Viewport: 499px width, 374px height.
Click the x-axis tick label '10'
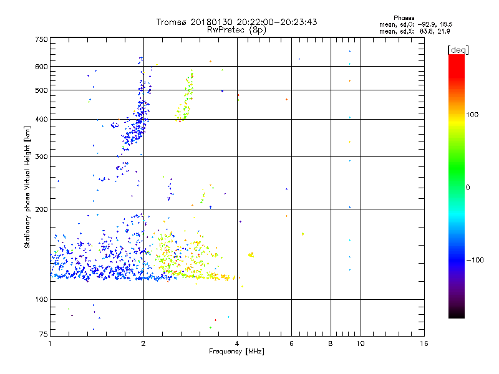coord(361,343)
